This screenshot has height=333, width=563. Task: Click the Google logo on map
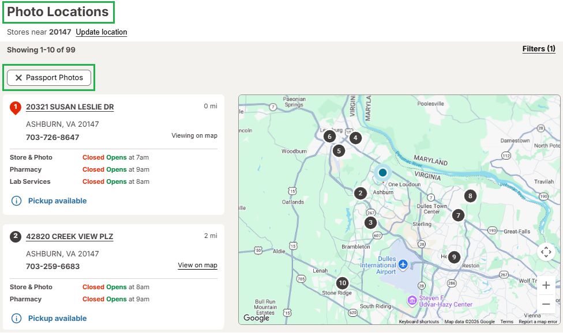(x=256, y=318)
